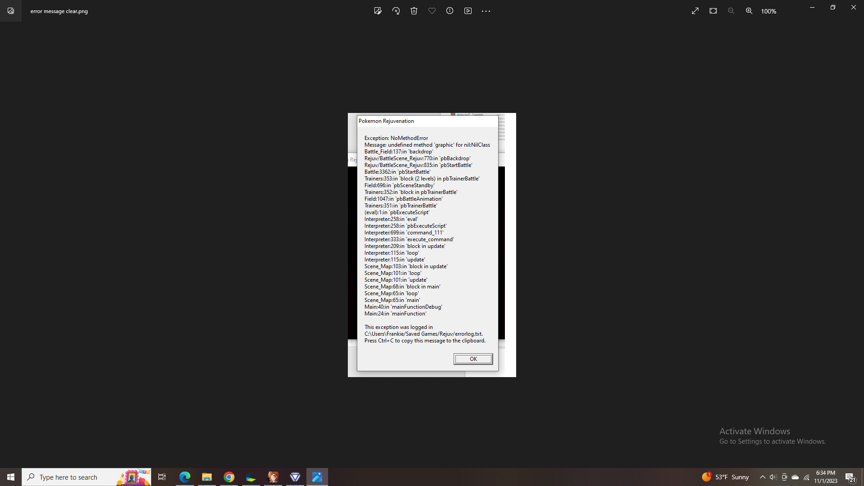Launch Microsoft Edge from the taskbar
This screenshot has width=864, height=486.
point(185,477)
